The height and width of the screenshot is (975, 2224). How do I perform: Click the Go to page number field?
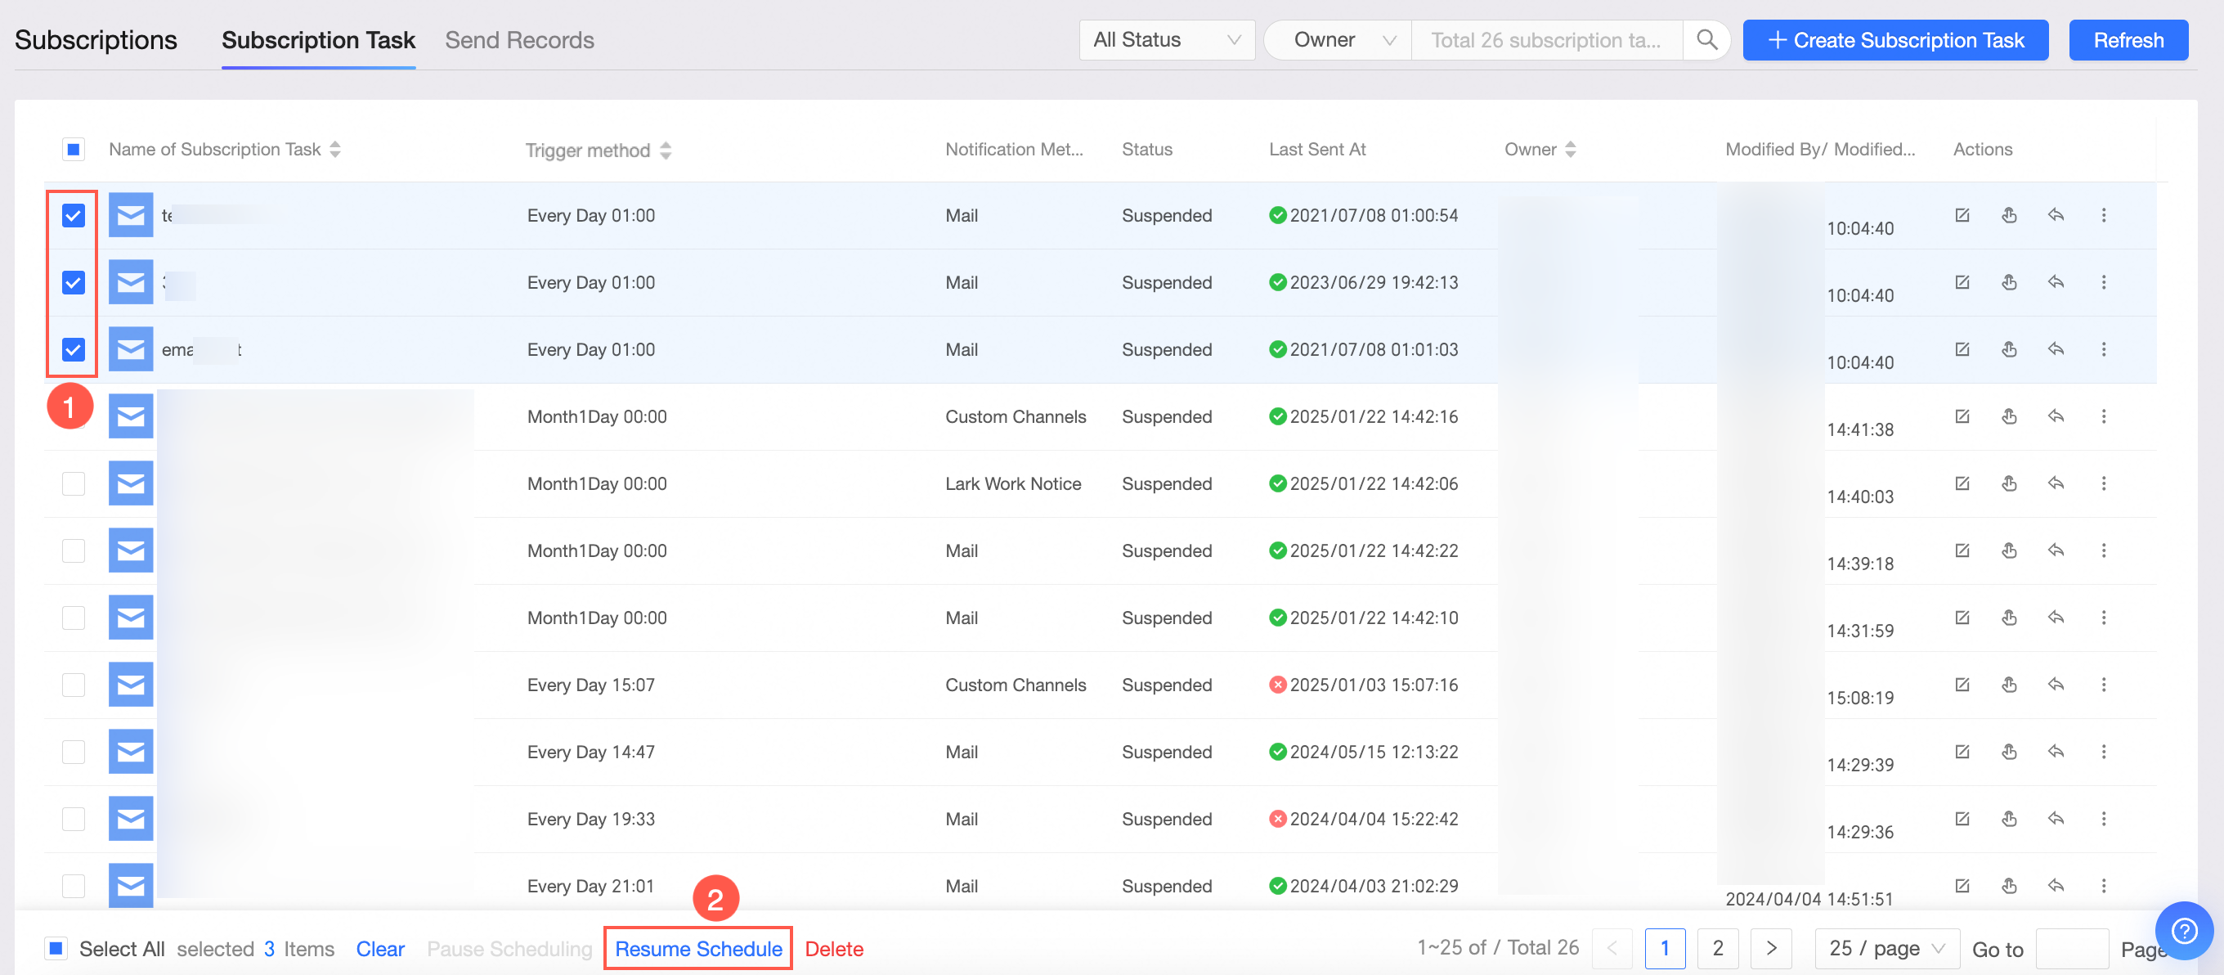pos(2072,948)
